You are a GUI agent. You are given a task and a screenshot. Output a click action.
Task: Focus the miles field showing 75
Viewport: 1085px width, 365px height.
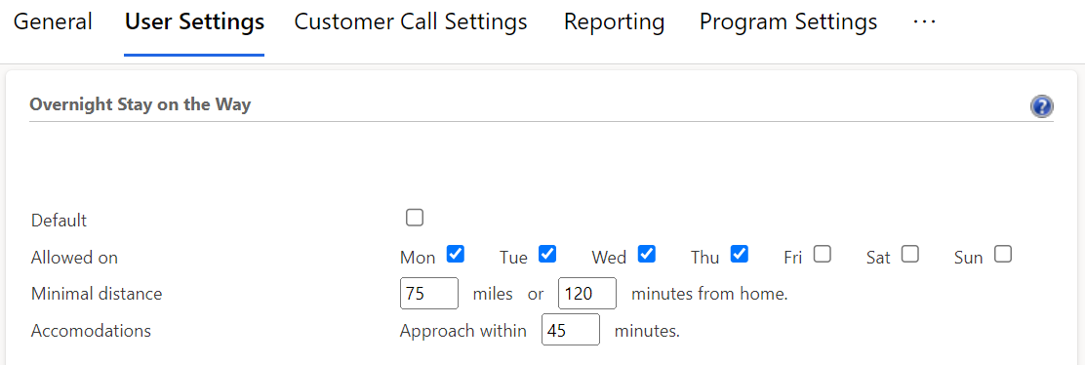point(429,294)
